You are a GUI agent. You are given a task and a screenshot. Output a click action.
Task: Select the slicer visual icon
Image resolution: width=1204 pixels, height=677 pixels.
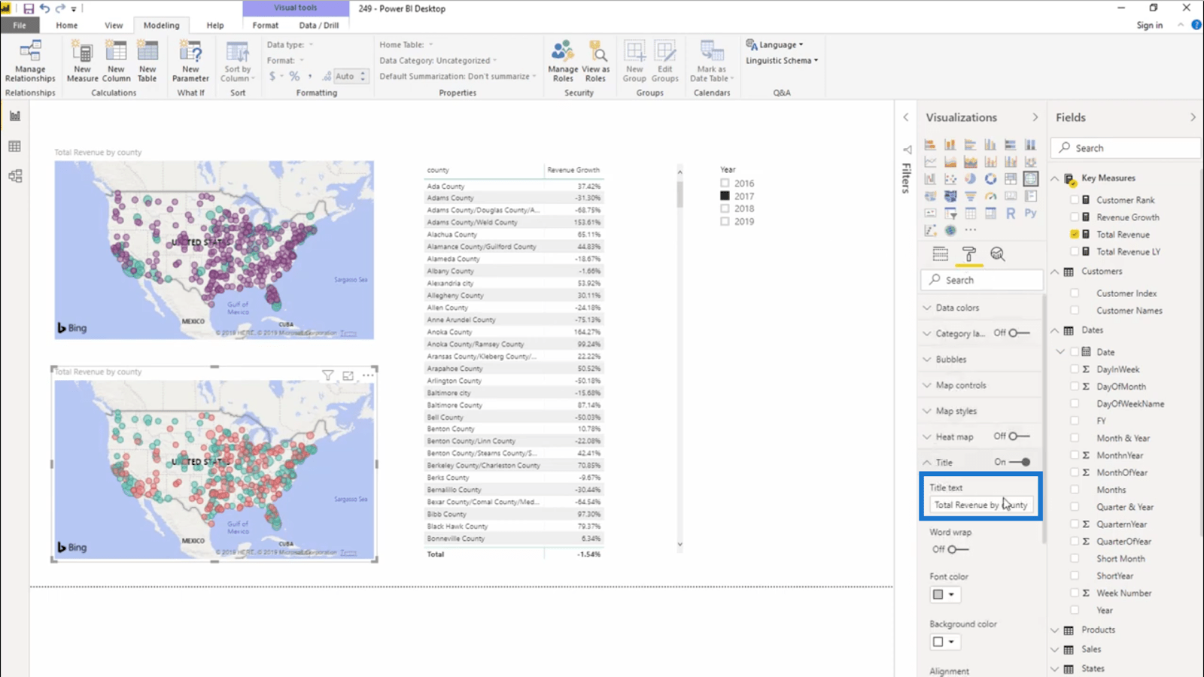950,214
